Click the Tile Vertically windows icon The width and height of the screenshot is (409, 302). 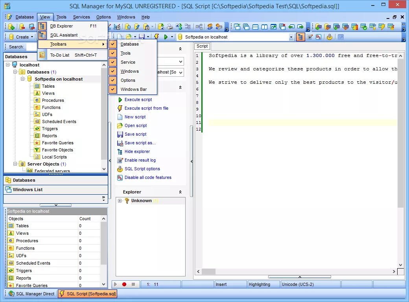coord(264,27)
